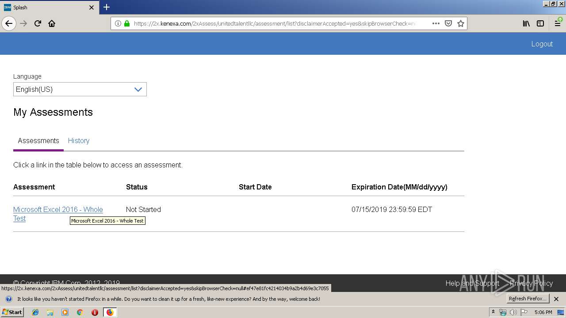This screenshot has width=566, height=318.
Task: Bookmark this page with the star
Action: click(461, 23)
